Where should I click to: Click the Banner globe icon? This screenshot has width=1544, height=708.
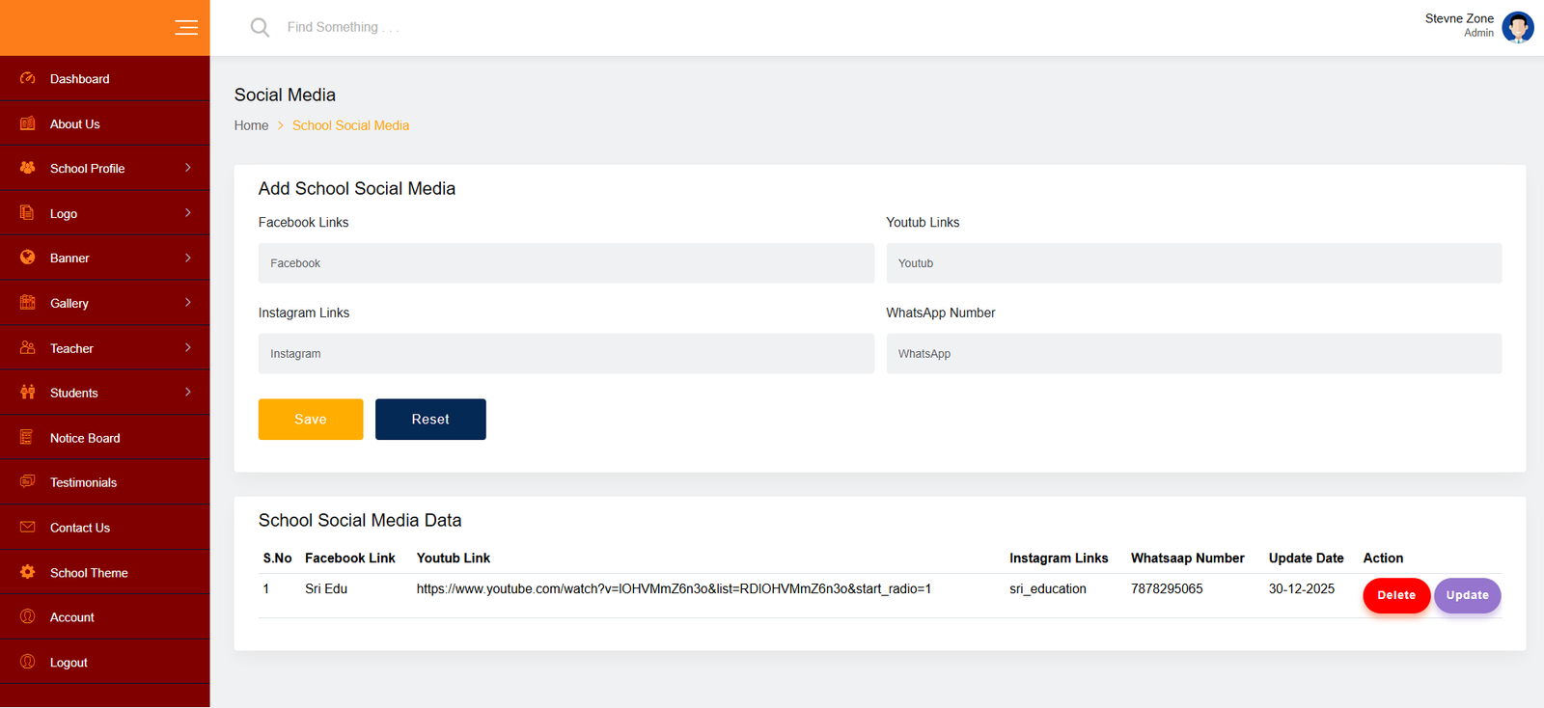(28, 258)
